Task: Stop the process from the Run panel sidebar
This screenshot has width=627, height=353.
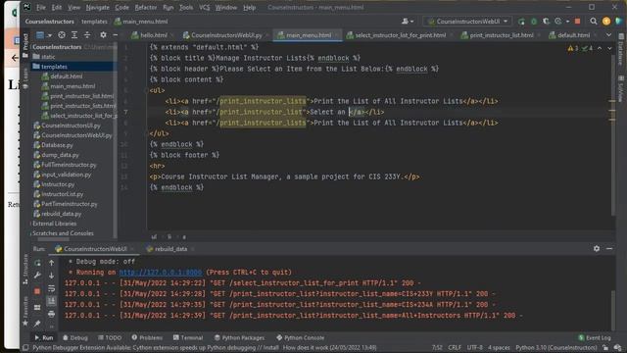Action: coord(37,291)
